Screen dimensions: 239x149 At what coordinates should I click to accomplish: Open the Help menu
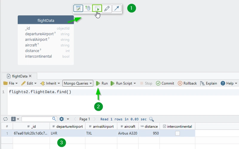[x=229, y=83]
